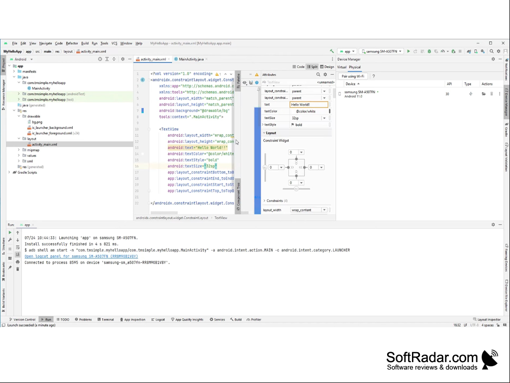Open the Refactor menu
The image size is (510, 383).
coord(72,43)
